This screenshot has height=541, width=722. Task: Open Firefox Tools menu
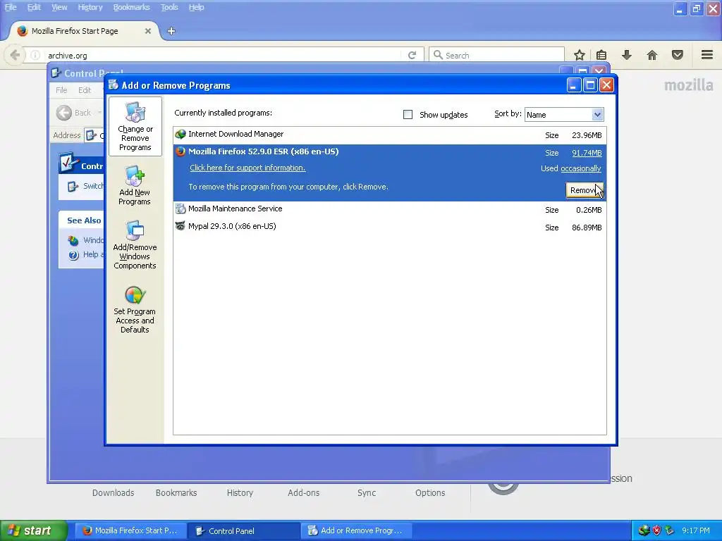[169, 7]
